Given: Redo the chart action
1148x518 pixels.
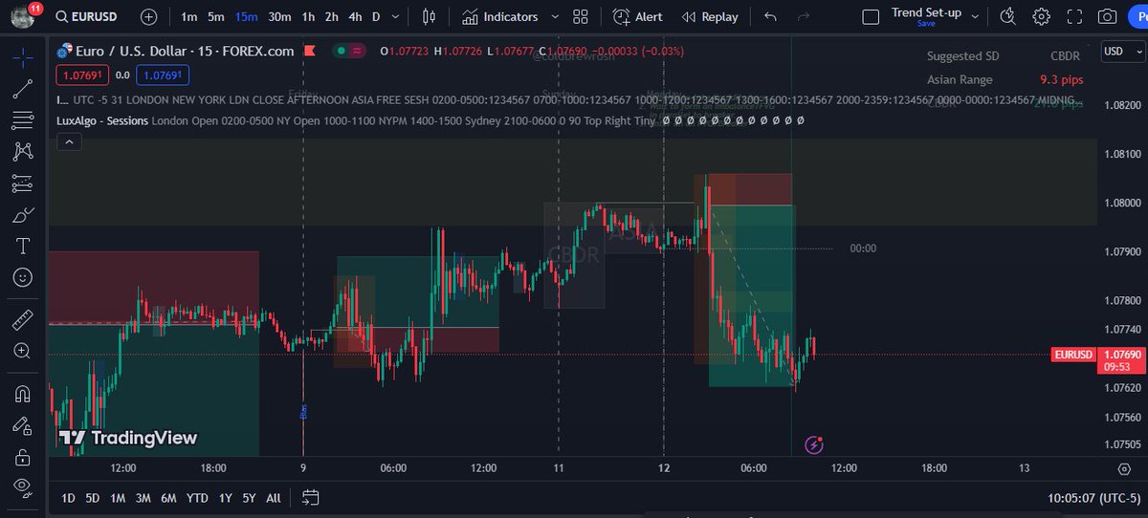Looking at the screenshot, I should coord(804,16).
